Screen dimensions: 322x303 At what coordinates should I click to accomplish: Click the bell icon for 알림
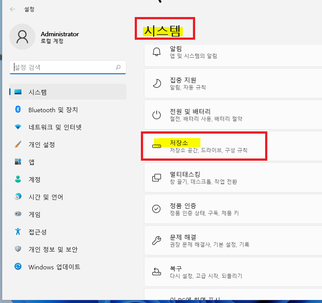tap(157, 52)
